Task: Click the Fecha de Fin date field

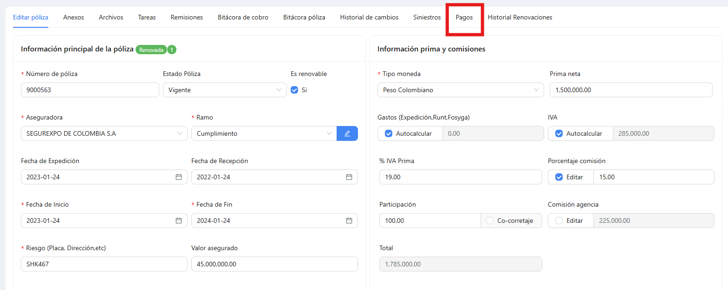Action: [274, 221]
